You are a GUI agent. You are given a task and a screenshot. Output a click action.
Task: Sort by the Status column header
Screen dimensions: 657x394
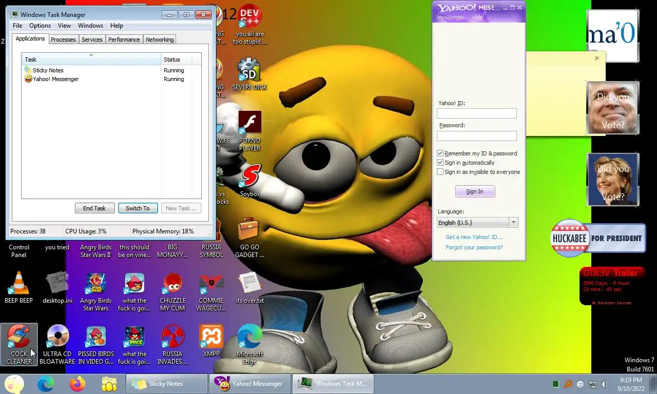pyautogui.click(x=177, y=60)
